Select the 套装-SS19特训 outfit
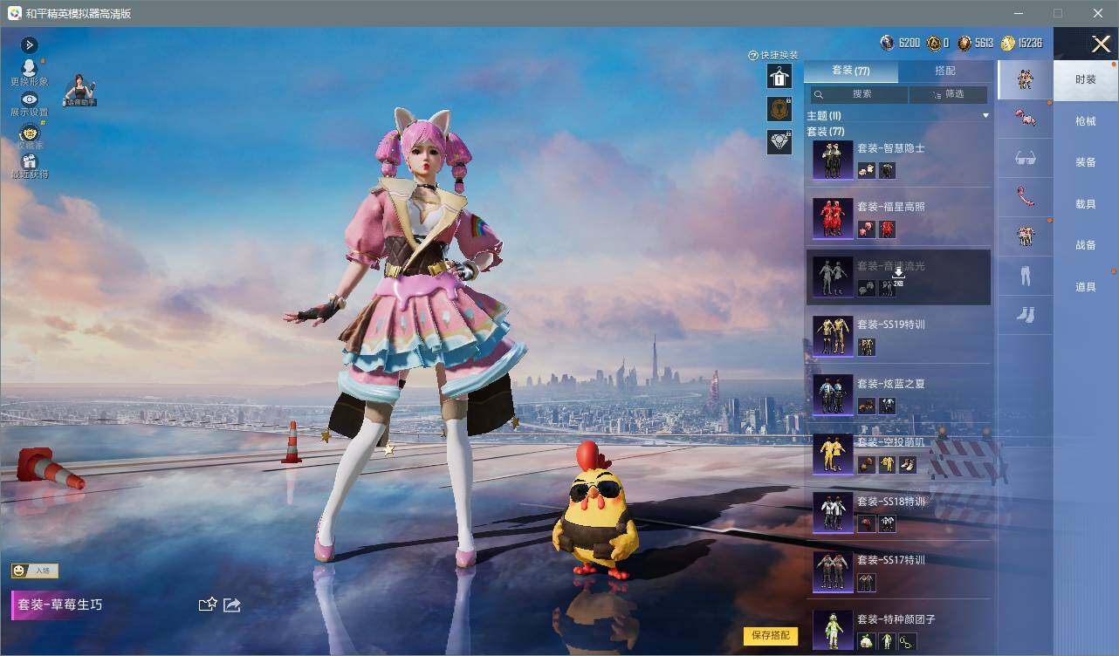The image size is (1119, 656). 899,336
